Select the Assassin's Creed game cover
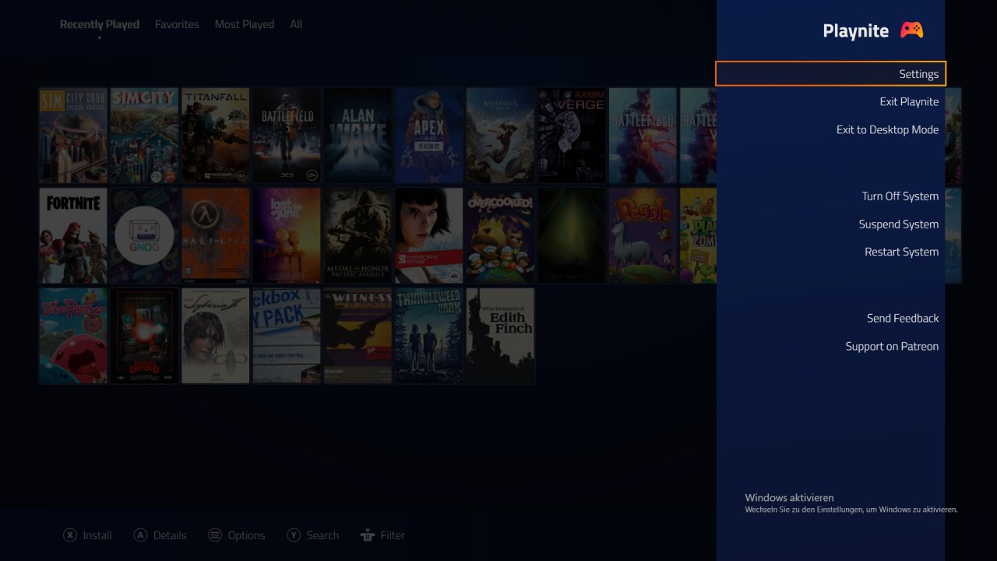Image resolution: width=997 pixels, height=561 pixels. pos(500,136)
